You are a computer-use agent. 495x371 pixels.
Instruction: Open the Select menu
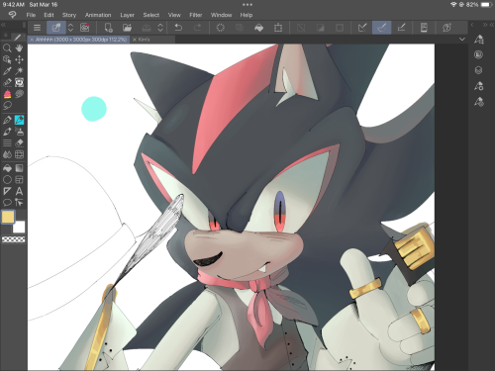(151, 15)
